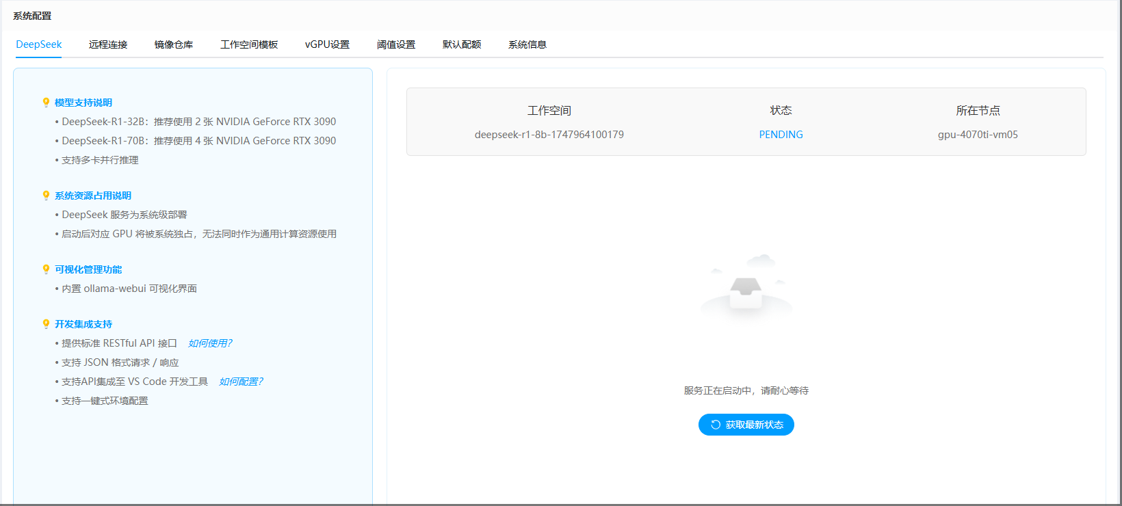Open the 如何配置? link for VS Code
Image resolution: width=1122 pixels, height=506 pixels.
tap(241, 382)
